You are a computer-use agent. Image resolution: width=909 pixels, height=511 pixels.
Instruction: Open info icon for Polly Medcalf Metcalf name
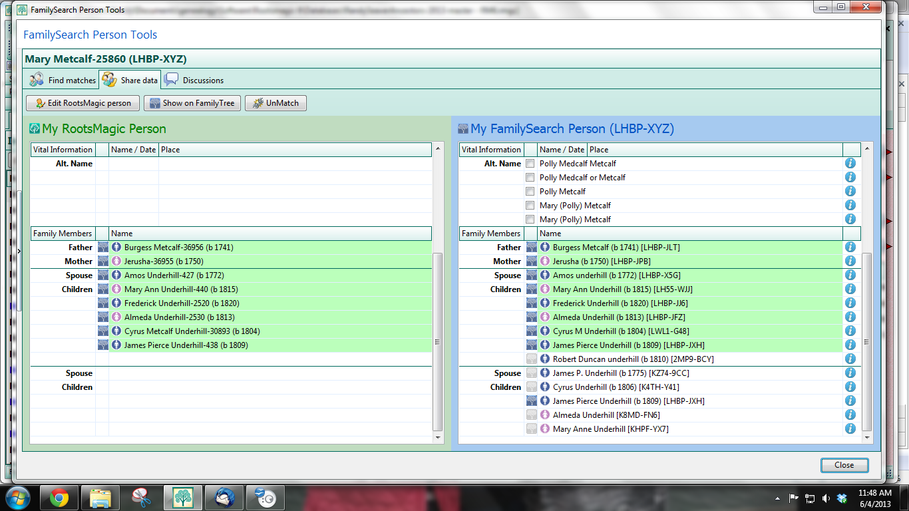pyautogui.click(x=850, y=163)
